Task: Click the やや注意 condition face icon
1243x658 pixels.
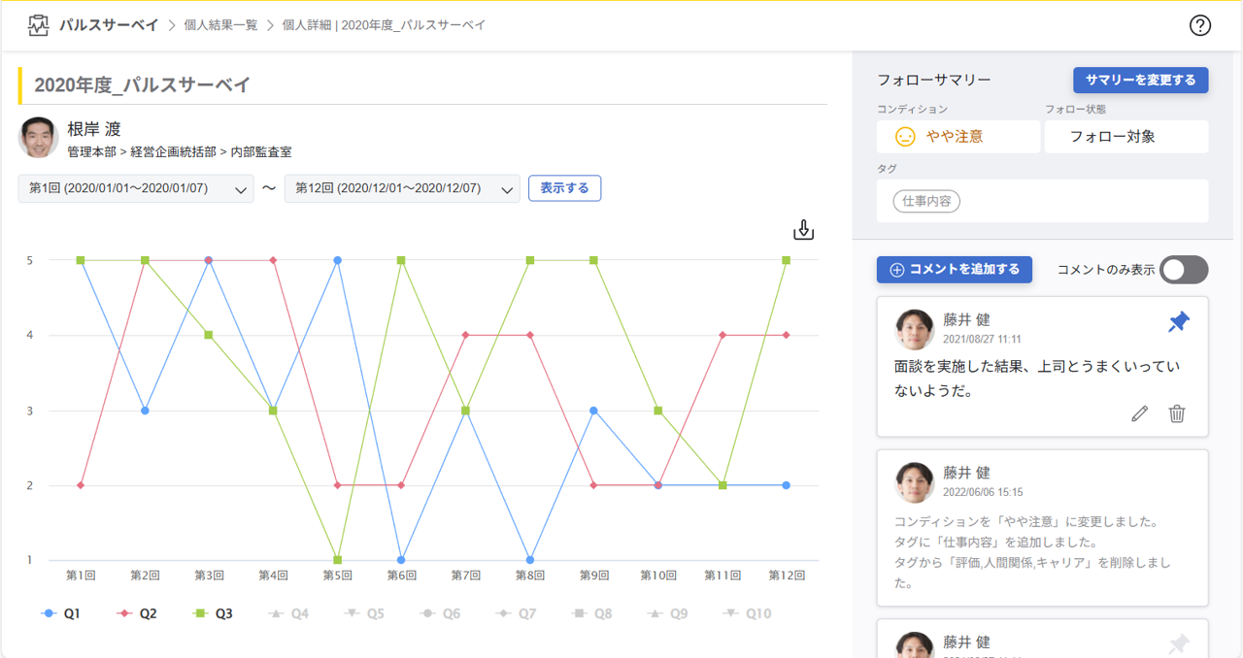Action: (905, 138)
